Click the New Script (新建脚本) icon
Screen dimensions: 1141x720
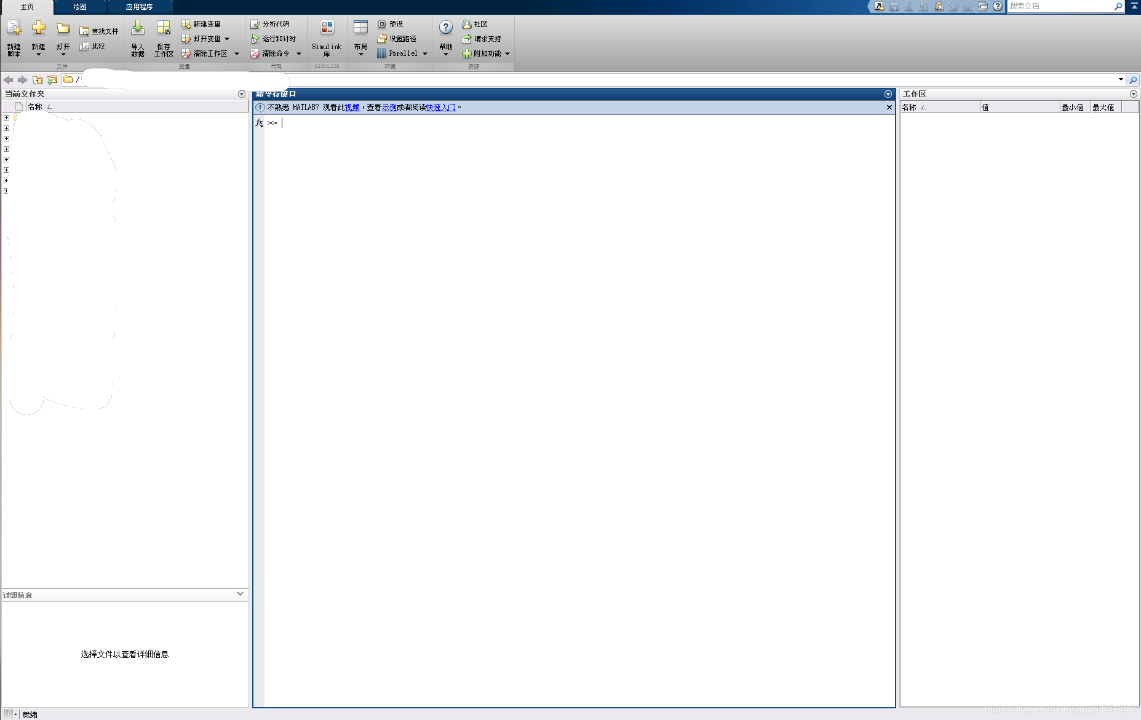[14, 28]
